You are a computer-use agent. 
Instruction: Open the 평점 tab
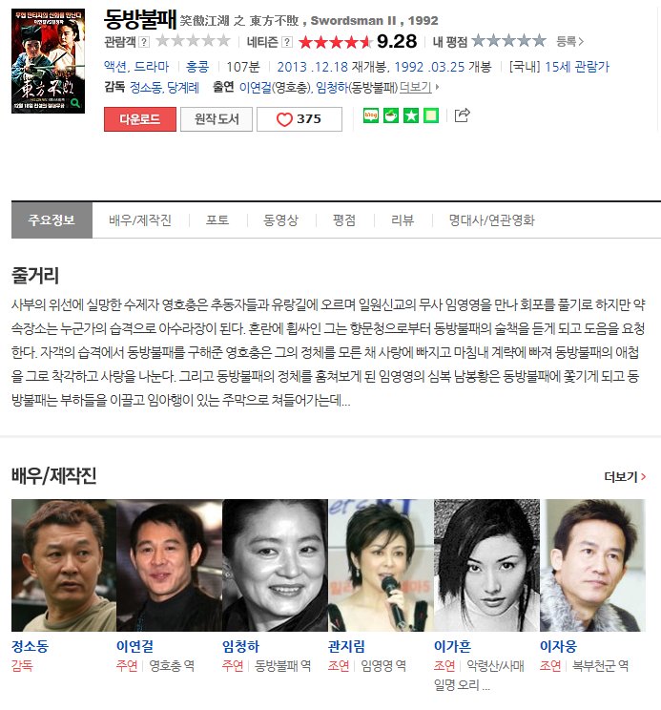[343, 220]
